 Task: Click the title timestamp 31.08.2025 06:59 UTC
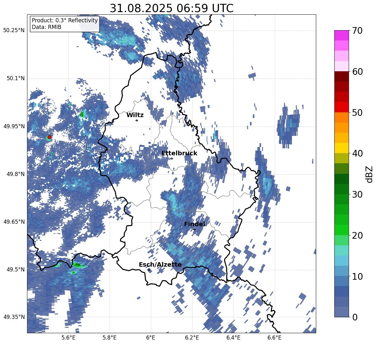[x=172, y=8]
